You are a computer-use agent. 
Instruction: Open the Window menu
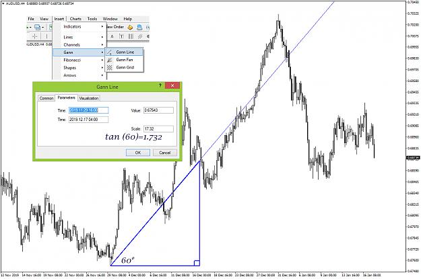point(110,19)
